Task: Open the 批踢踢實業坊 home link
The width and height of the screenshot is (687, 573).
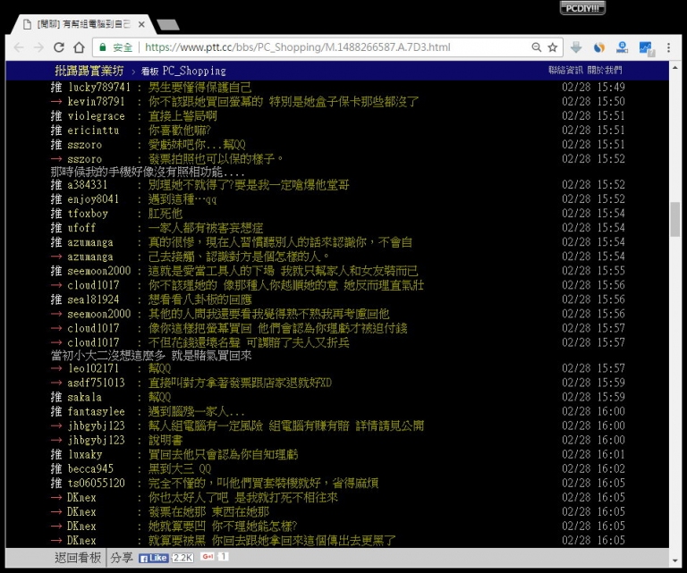Action: tap(89, 71)
